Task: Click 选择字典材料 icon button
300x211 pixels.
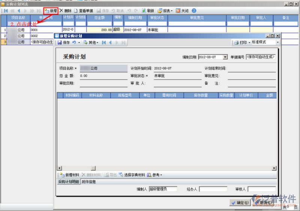Action: click(x=132, y=175)
